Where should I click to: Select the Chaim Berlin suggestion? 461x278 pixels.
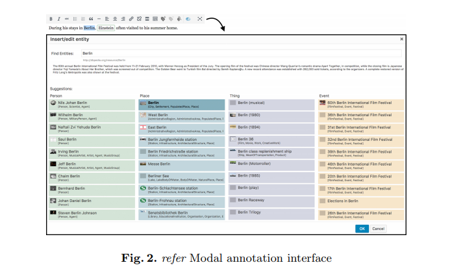[92, 178]
